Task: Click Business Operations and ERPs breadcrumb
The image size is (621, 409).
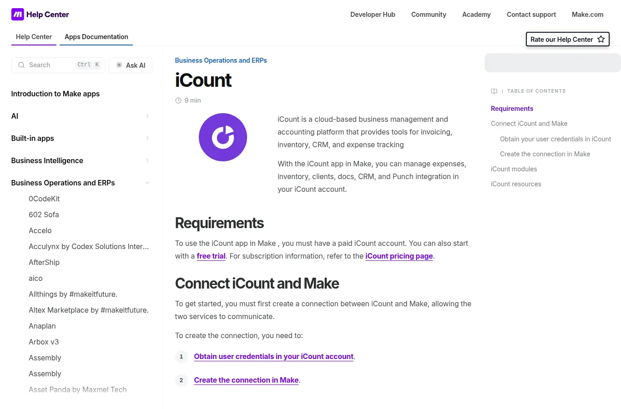Action: [221, 60]
